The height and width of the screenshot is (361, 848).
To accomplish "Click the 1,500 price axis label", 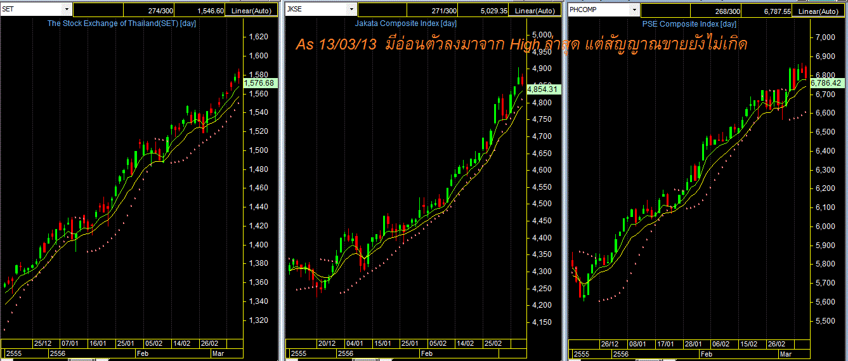I will (258, 150).
